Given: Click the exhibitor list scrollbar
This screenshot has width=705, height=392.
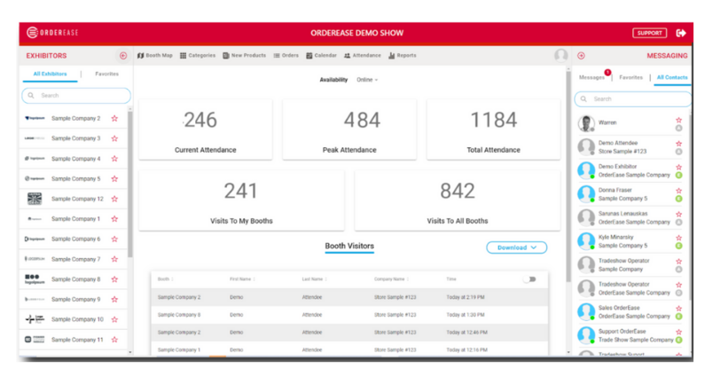Looking at the screenshot, I should click(x=130, y=184).
